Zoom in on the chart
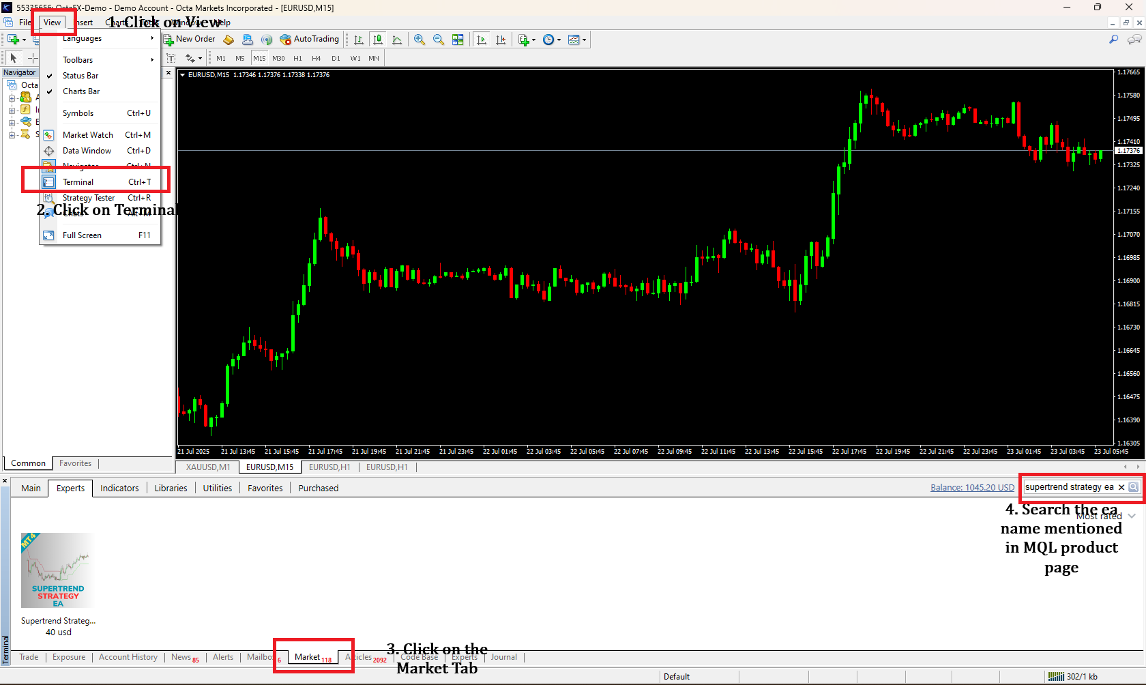 pos(420,40)
